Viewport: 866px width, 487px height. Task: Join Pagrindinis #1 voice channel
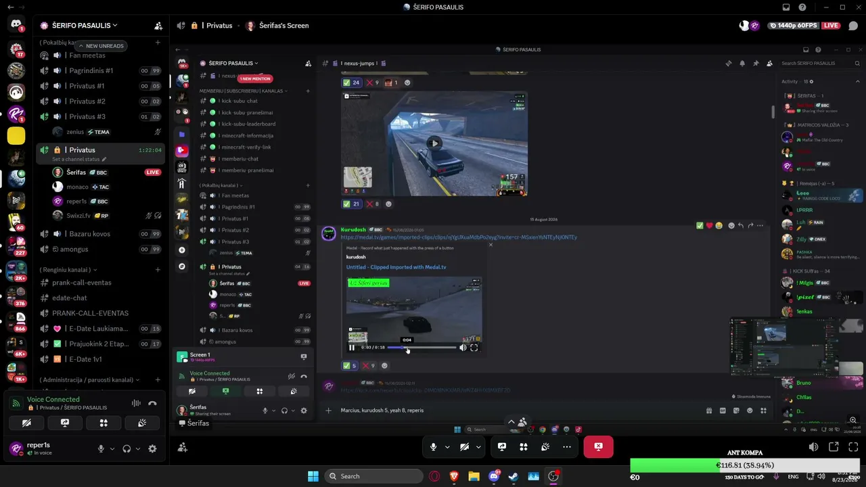tap(100, 70)
